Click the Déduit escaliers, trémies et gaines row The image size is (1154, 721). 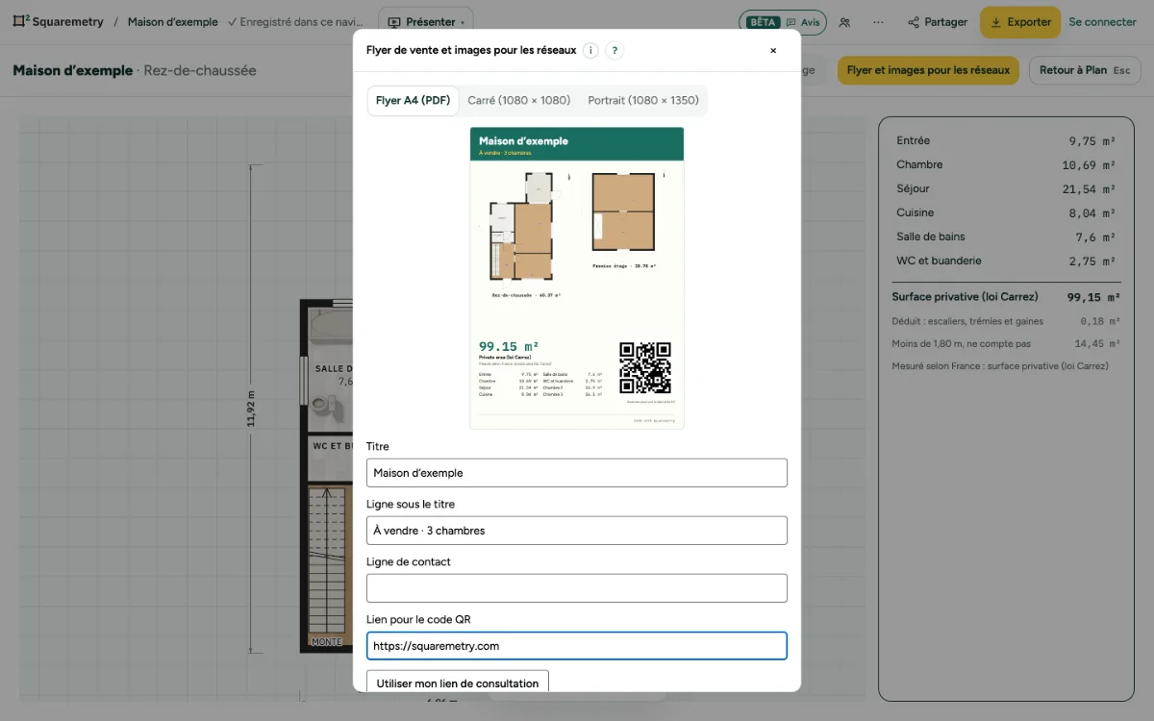[x=1006, y=321]
